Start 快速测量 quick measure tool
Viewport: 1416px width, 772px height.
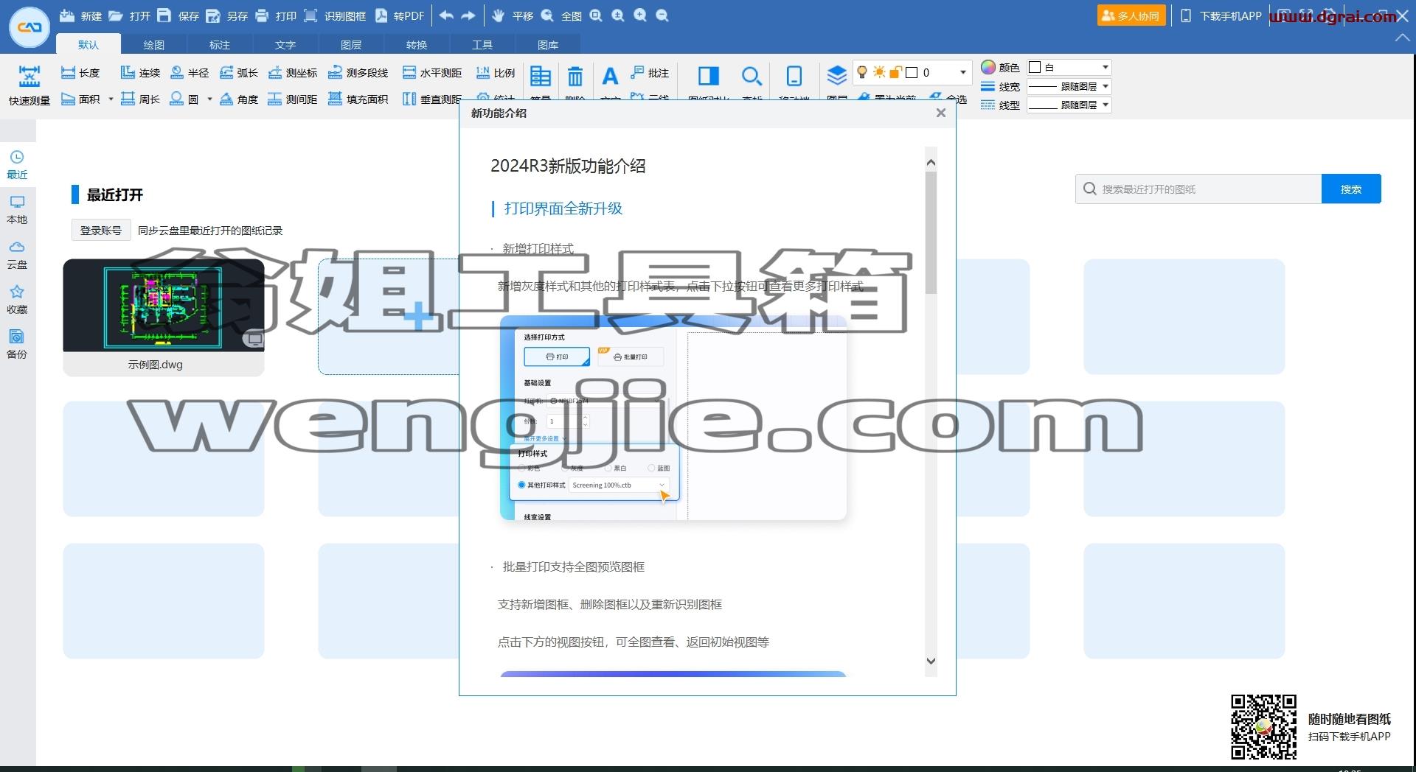pos(29,85)
